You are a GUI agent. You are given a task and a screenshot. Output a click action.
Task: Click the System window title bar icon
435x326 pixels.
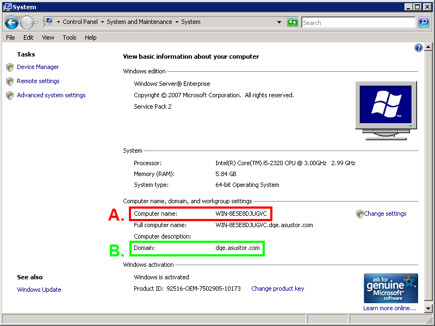pos(7,7)
